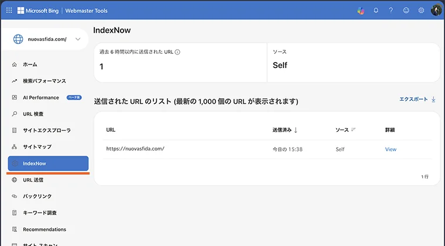The width and height of the screenshot is (445, 246).
Task: Click the エクスポート link
Action: point(413,99)
